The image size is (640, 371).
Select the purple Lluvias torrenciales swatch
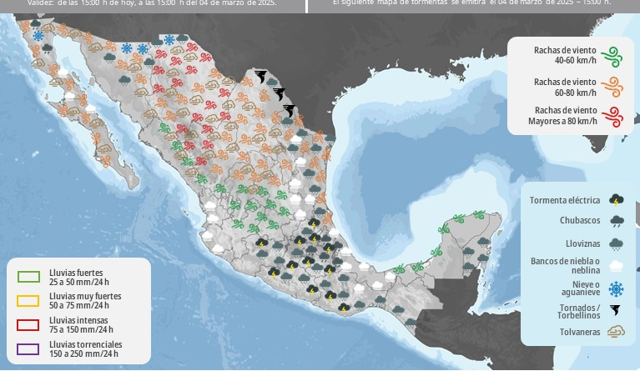(29, 348)
